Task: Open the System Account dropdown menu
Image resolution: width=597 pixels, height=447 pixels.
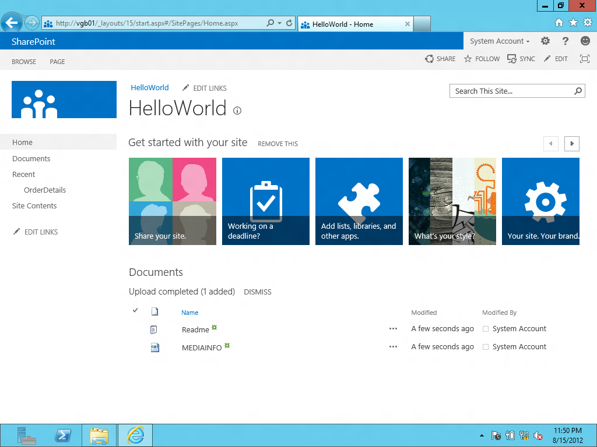Action: (x=499, y=41)
